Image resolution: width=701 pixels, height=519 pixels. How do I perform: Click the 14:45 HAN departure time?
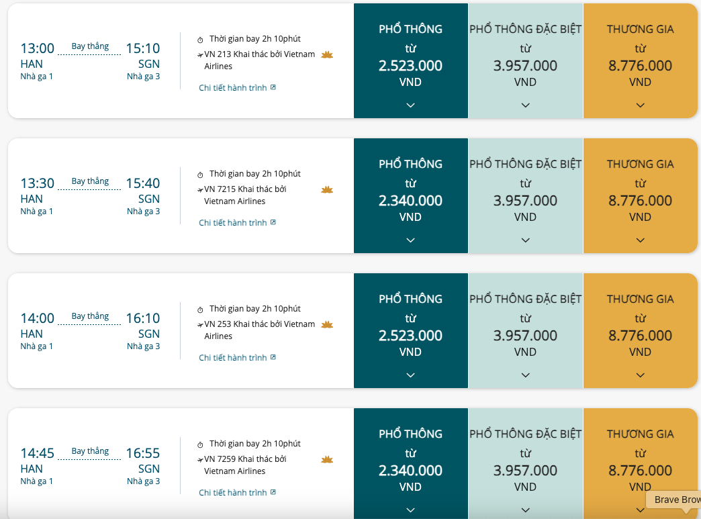point(37,453)
